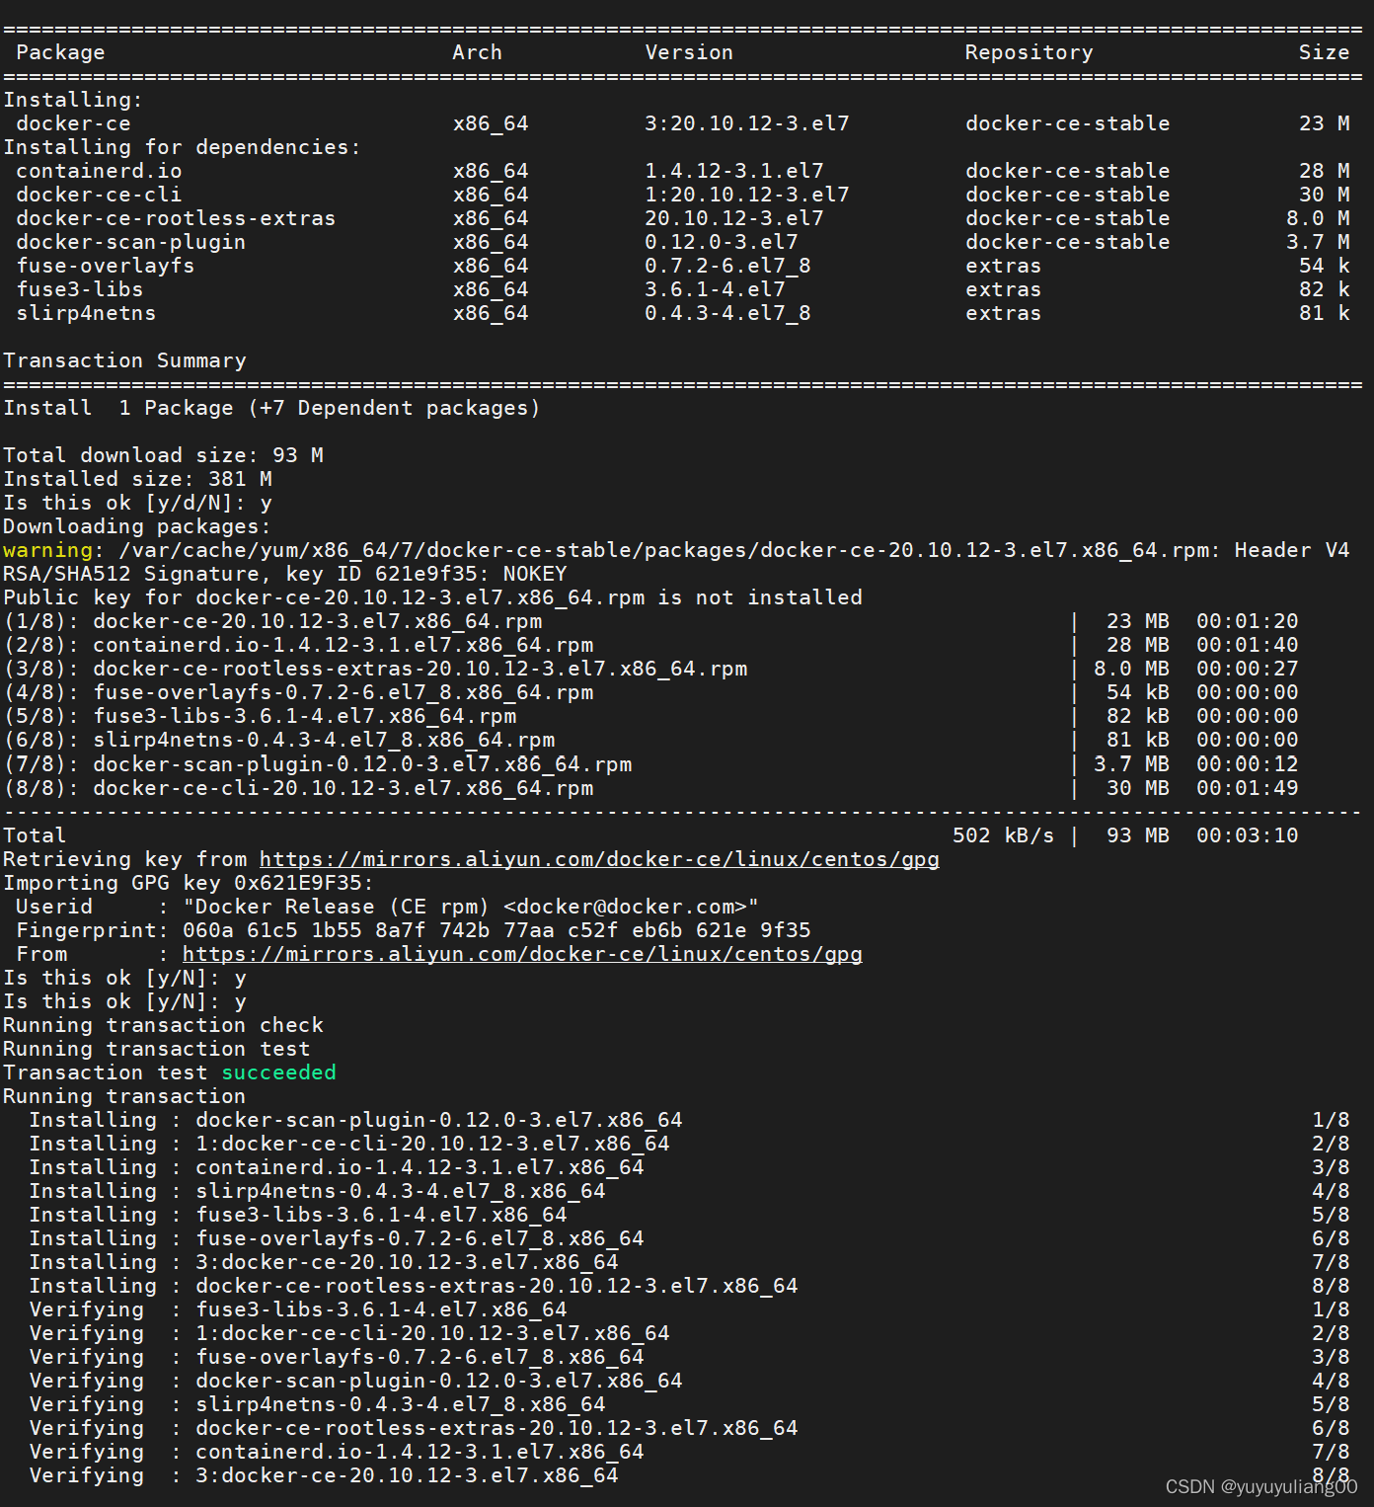Click the "(2/8): containerd.io-1.4.12-3.1.el7.x86_64.rpm" line
Image resolution: width=1374 pixels, height=1507 pixels.
coord(650,645)
